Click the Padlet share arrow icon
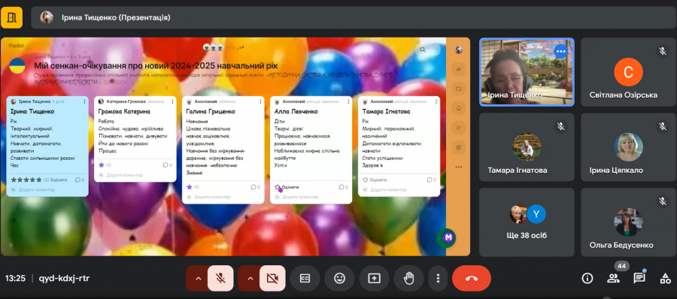677x299 pixels. [459, 69]
